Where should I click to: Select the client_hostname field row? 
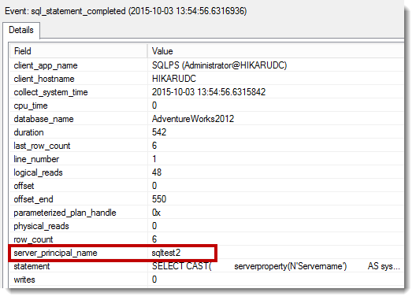207,79
